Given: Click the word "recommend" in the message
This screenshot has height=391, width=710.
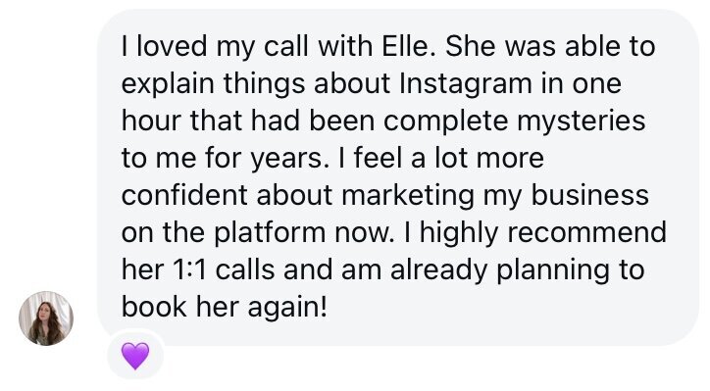Looking at the screenshot, I should click(x=586, y=232).
